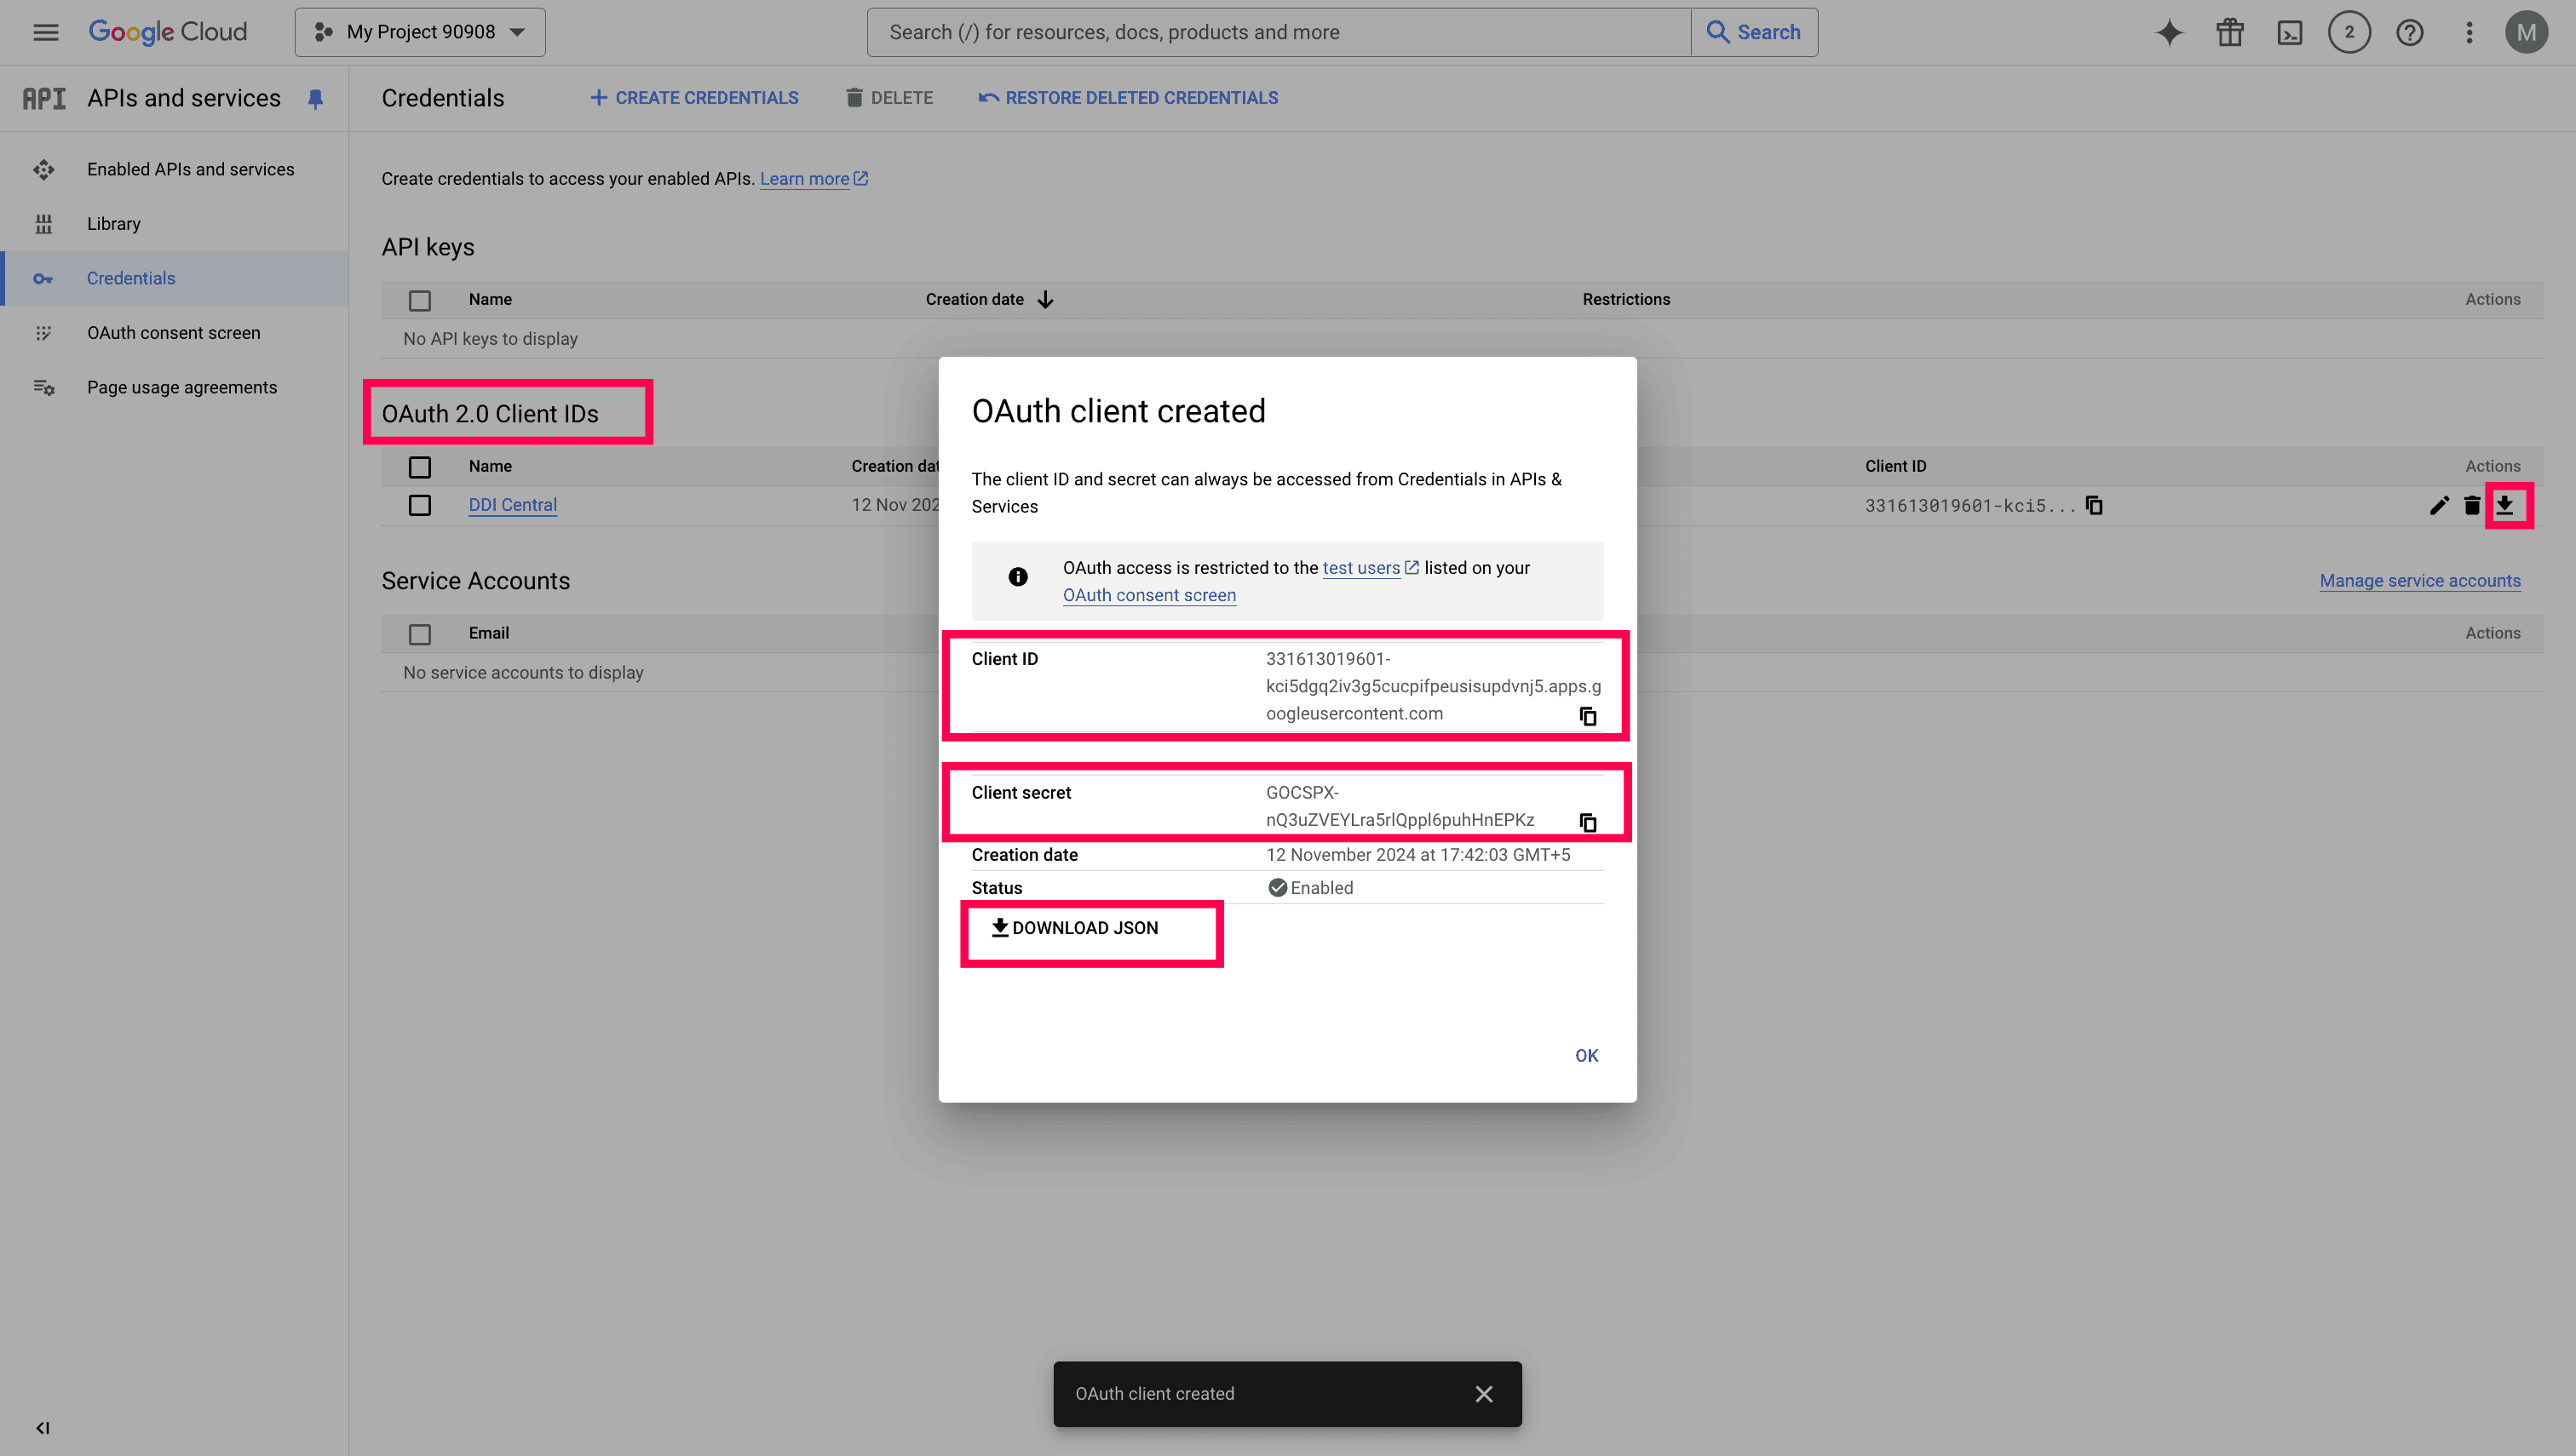This screenshot has width=2576, height=1456.
Task: Focus the resource search field
Action: click(1279, 32)
